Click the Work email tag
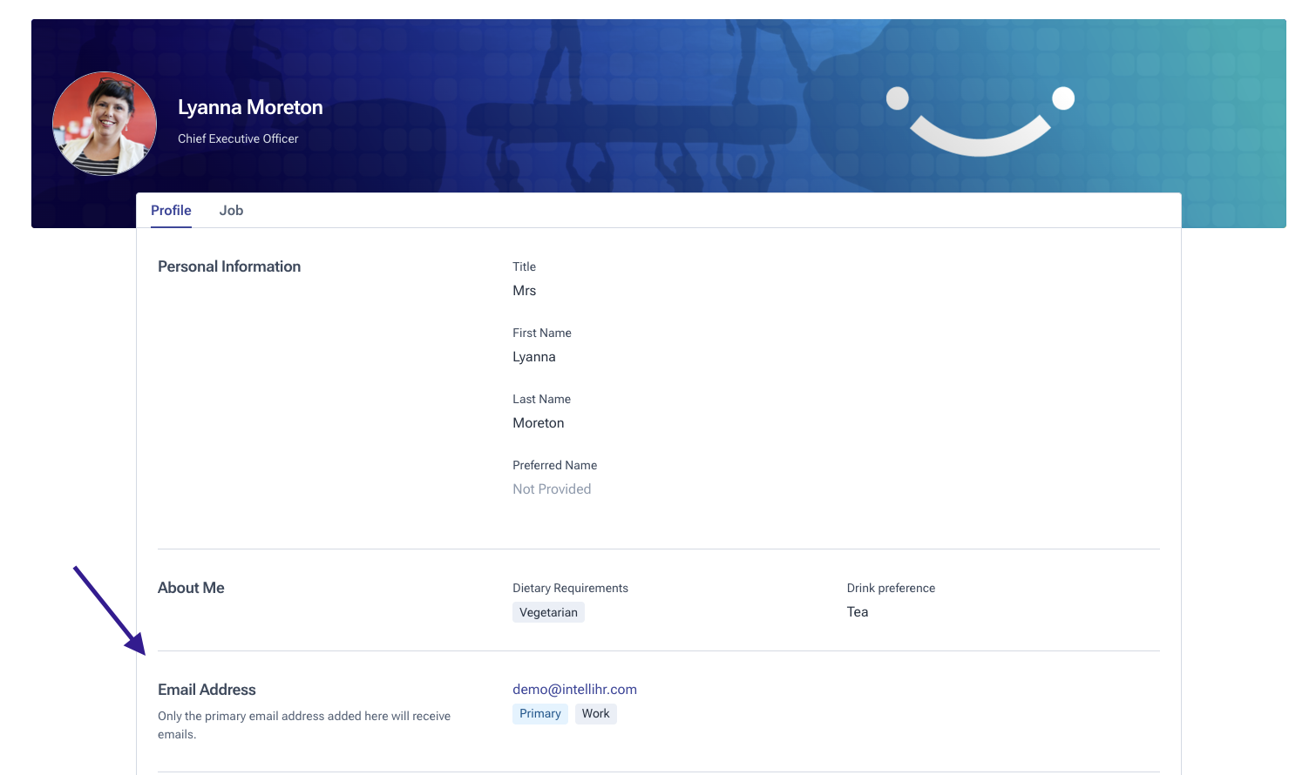 pos(595,714)
